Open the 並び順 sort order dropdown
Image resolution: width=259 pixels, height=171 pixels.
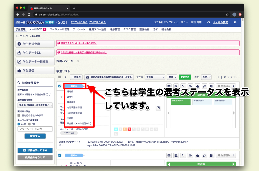155,77
